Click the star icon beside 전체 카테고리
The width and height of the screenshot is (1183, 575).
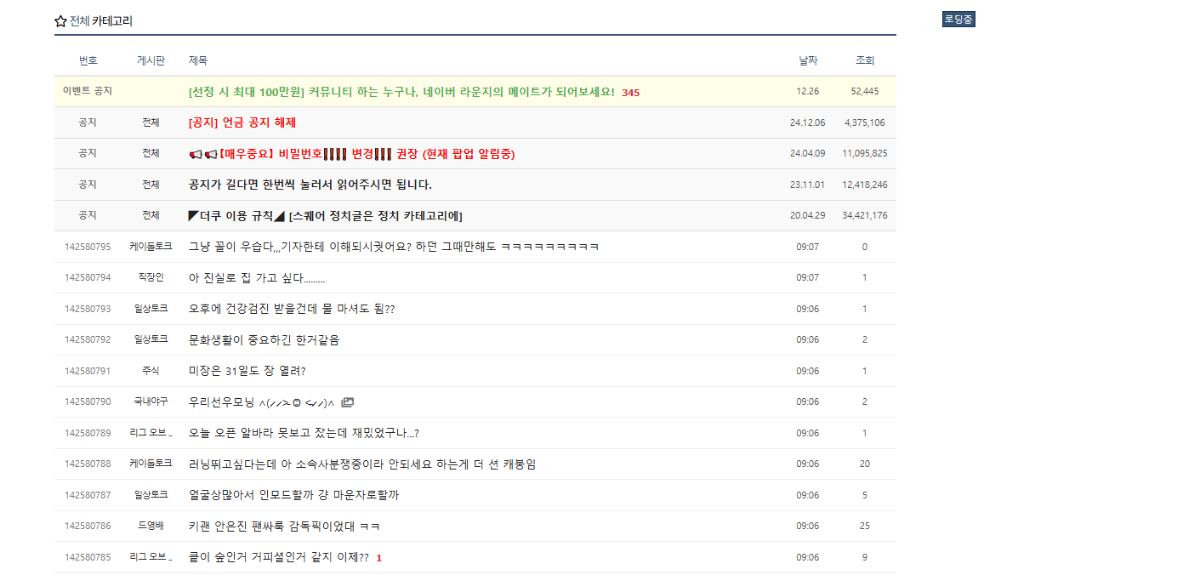60,21
